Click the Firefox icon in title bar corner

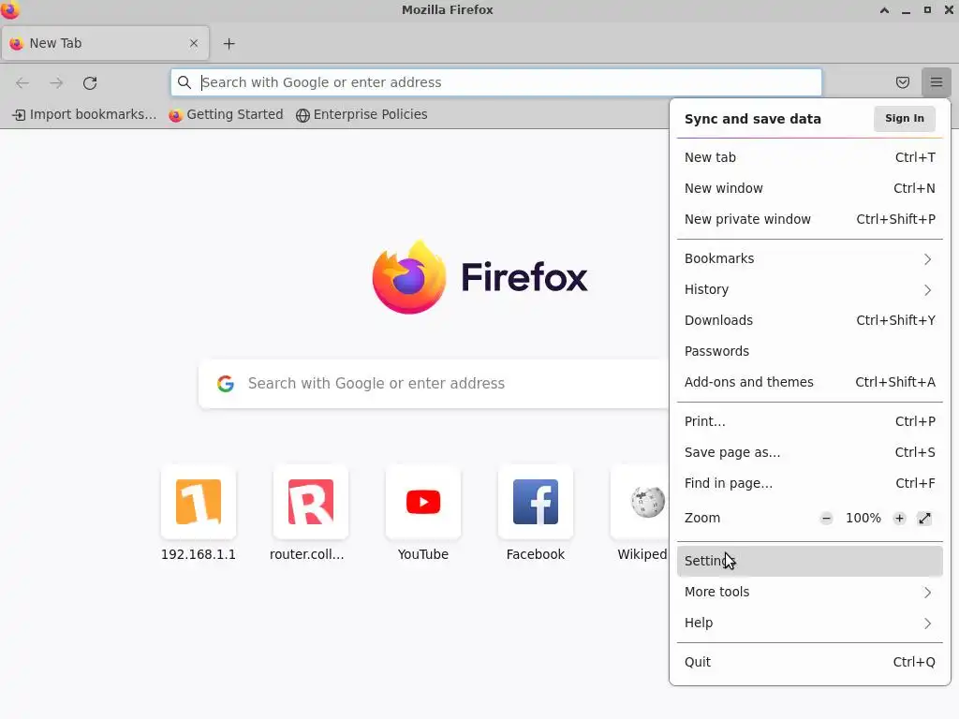click(x=9, y=9)
